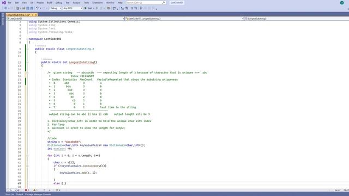Close the LongestSubstring_3.cs tab

click(36, 15)
